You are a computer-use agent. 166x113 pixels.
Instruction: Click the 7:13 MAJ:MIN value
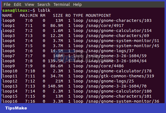click(x=30, y=86)
